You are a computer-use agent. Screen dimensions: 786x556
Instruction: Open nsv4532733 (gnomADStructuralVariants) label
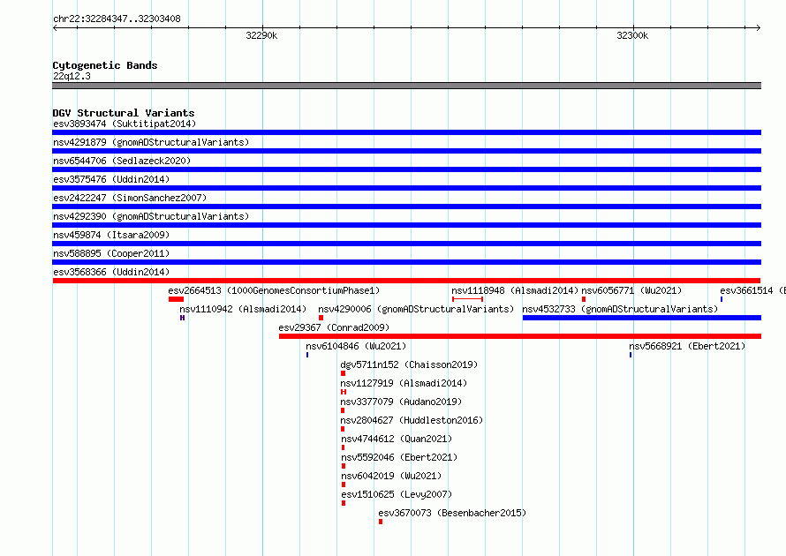click(620, 309)
